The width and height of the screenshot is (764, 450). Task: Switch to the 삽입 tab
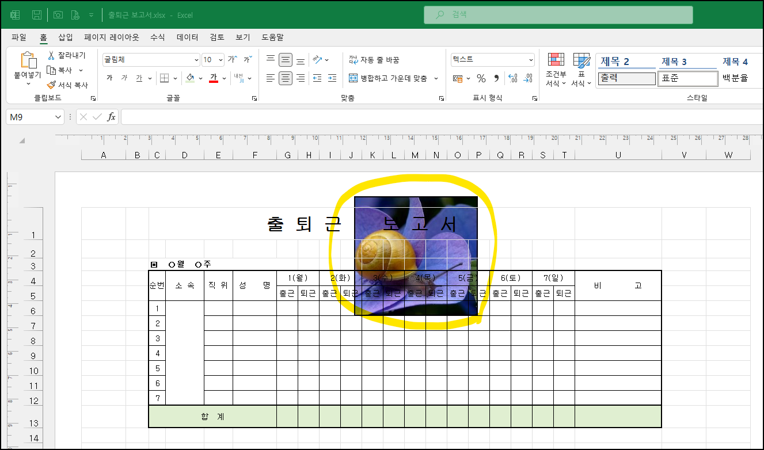[66, 37]
